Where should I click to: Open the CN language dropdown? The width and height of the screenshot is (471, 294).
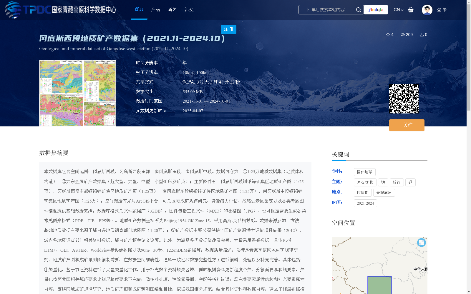coord(399,10)
